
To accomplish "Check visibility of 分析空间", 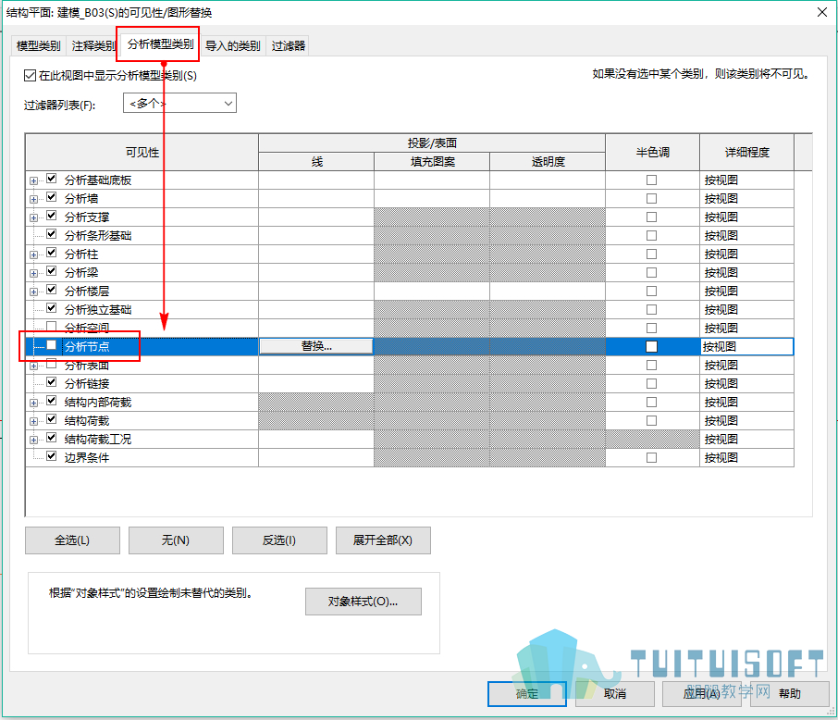I will tap(51, 327).
